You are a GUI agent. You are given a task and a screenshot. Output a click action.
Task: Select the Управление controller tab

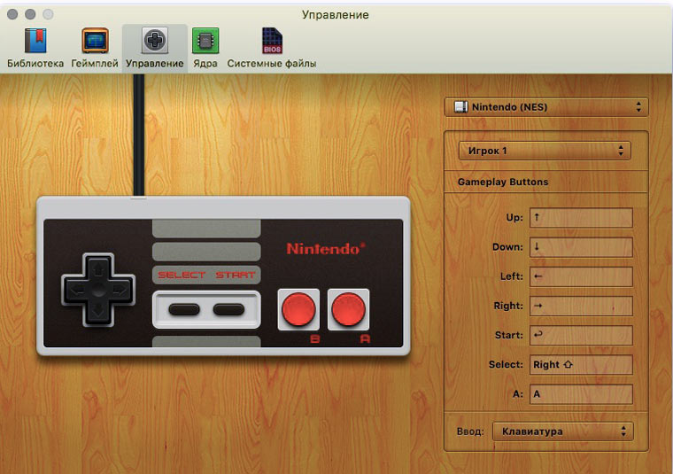154,48
